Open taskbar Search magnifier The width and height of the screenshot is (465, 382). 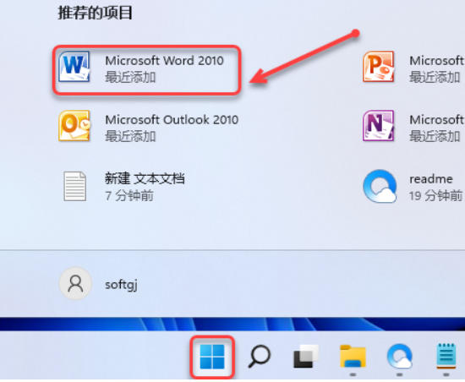pyautogui.click(x=259, y=356)
